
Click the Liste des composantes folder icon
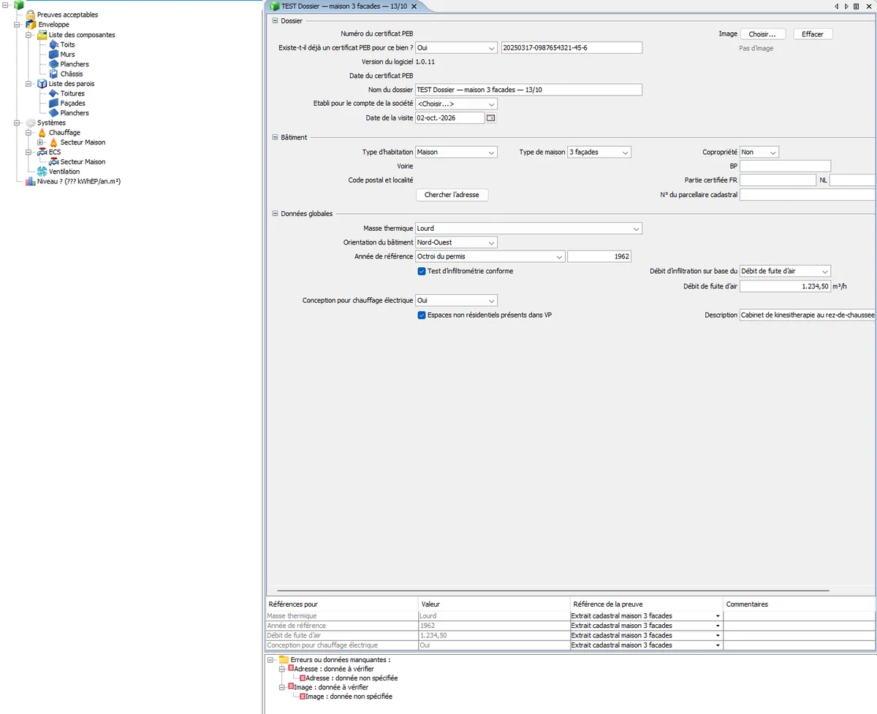[42, 34]
